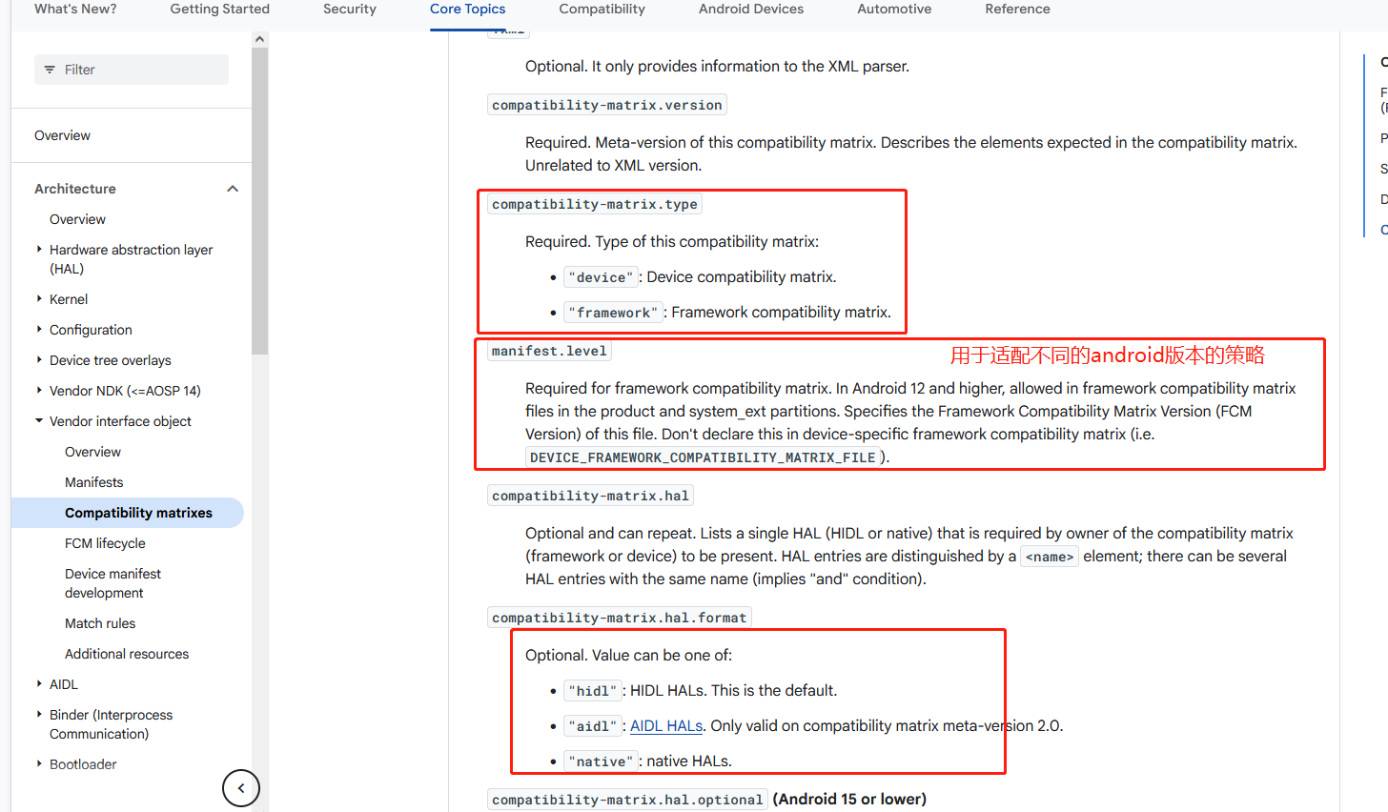Click the "device" code value

coord(601,277)
